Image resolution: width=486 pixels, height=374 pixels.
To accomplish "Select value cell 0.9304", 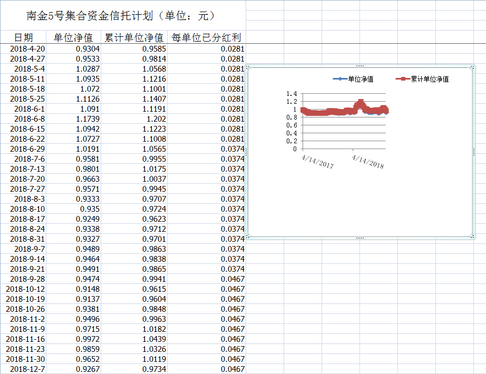I will click(73, 48).
